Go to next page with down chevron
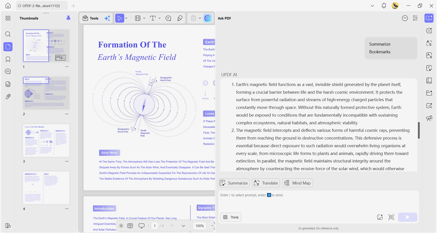The image size is (437, 233). click(183, 226)
